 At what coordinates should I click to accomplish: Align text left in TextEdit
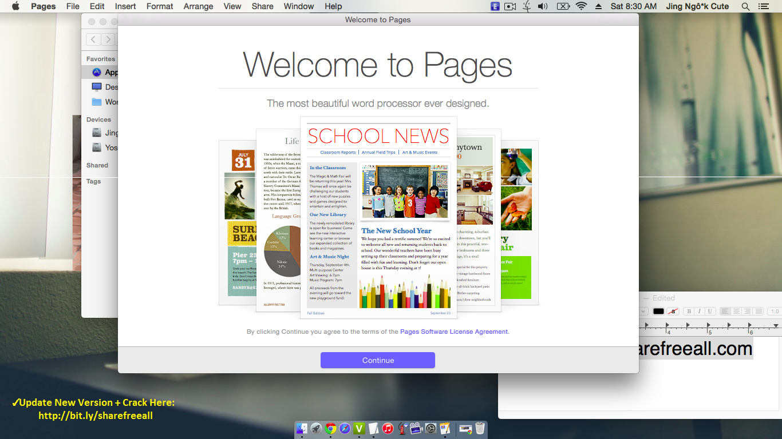point(725,312)
